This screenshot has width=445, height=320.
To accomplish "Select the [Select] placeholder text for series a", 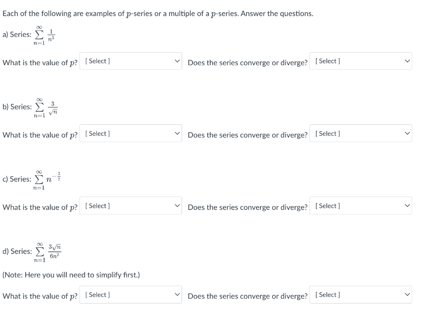I will 97,61.
